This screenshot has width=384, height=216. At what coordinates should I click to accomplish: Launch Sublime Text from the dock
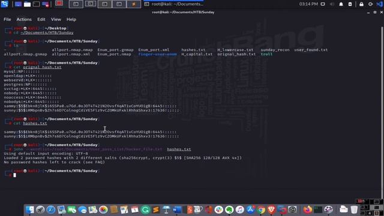(156, 209)
